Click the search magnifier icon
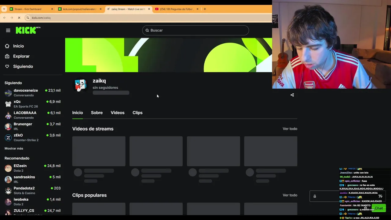Screen dimensions: 391x220 click(147, 30)
